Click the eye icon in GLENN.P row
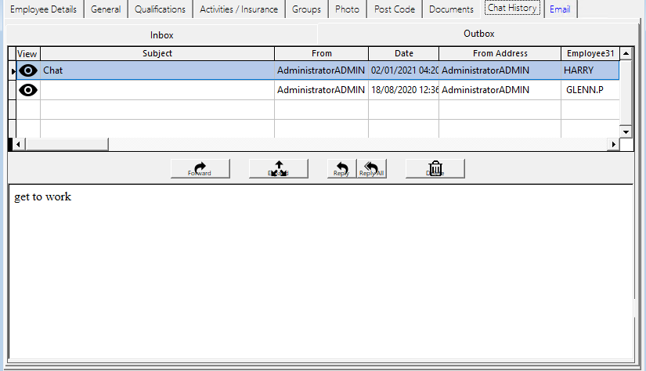 click(x=28, y=90)
